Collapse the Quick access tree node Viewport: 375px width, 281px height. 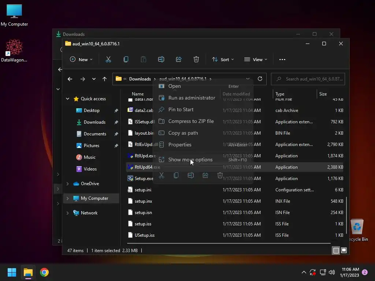click(x=68, y=99)
